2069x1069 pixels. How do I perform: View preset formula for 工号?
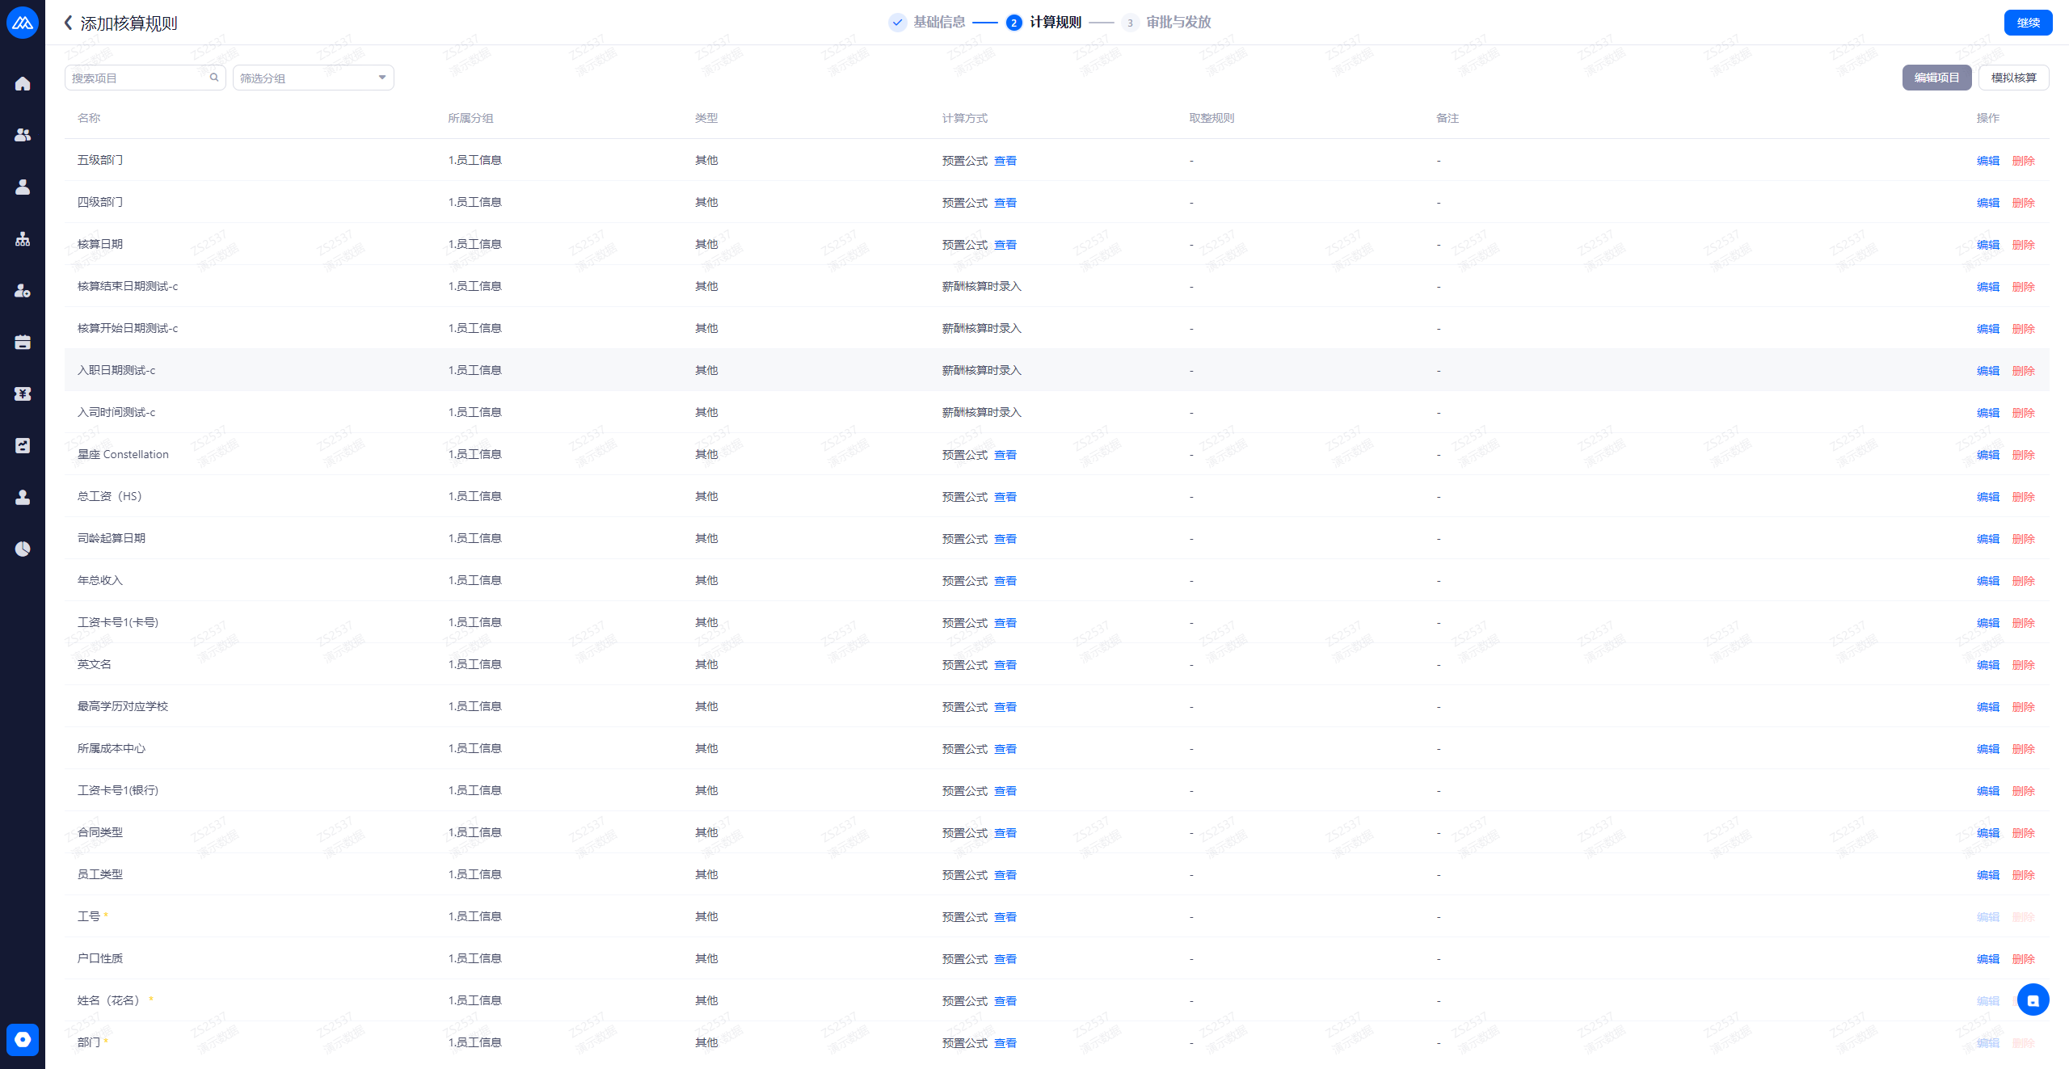(1005, 917)
